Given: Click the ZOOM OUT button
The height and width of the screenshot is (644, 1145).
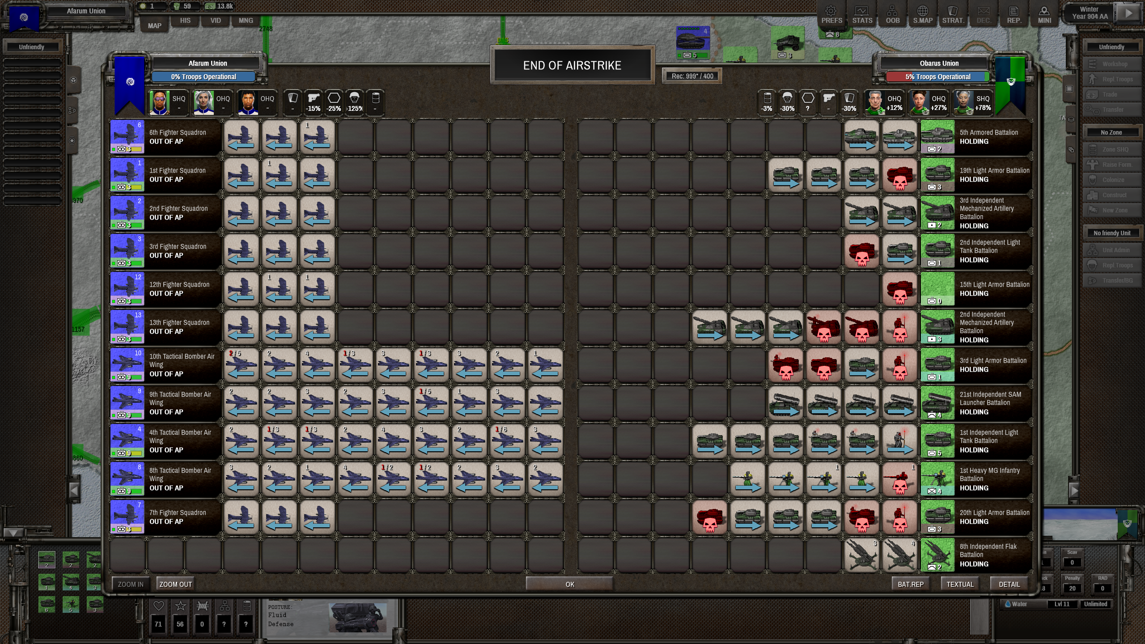Looking at the screenshot, I should coord(175,584).
